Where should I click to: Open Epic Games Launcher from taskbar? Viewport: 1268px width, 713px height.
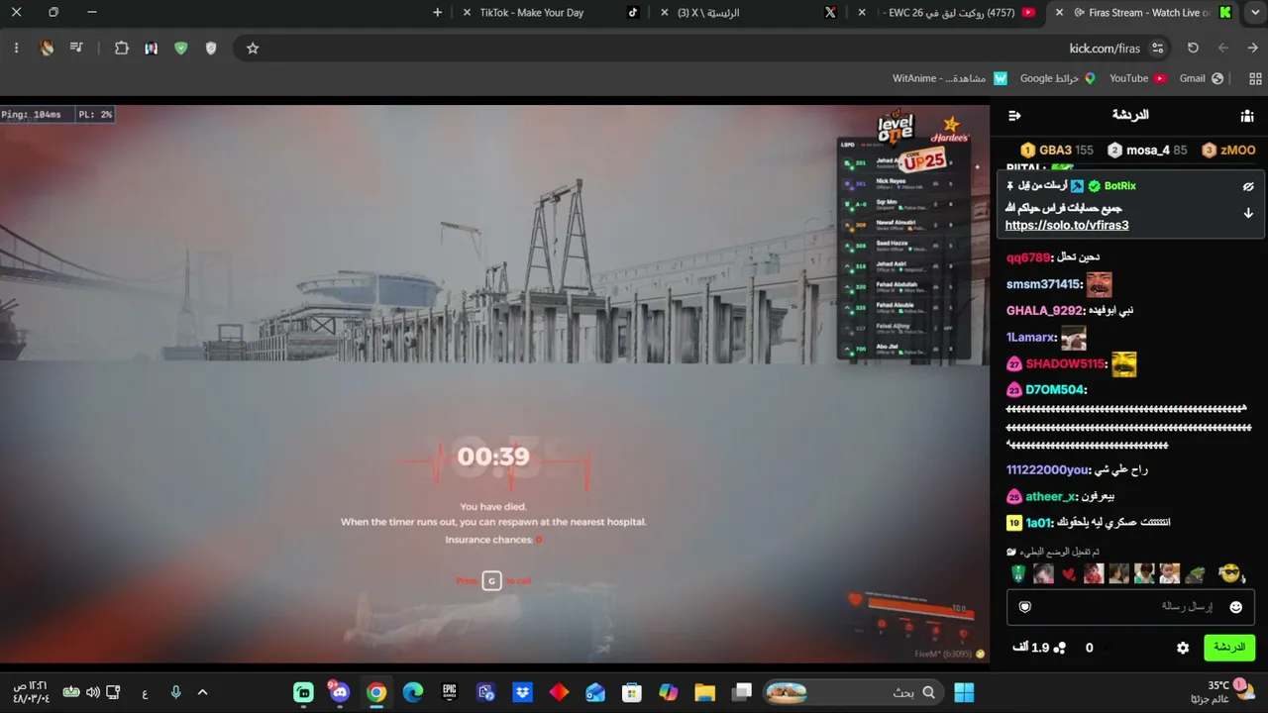coord(449,692)
